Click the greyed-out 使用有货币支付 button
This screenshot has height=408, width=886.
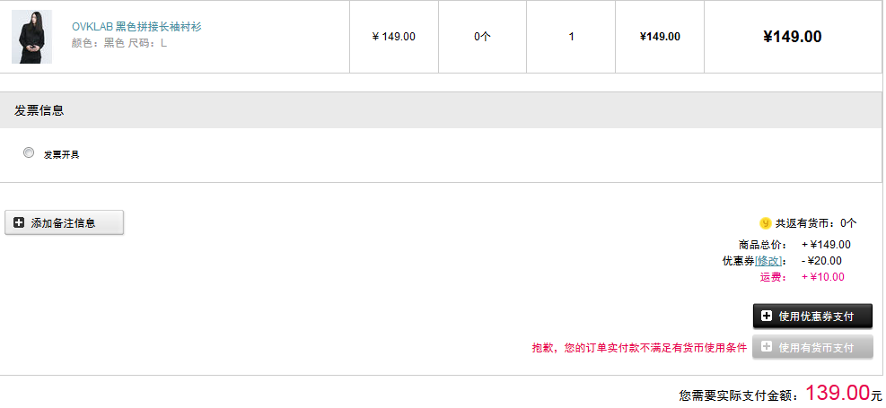tap(812, 346)
